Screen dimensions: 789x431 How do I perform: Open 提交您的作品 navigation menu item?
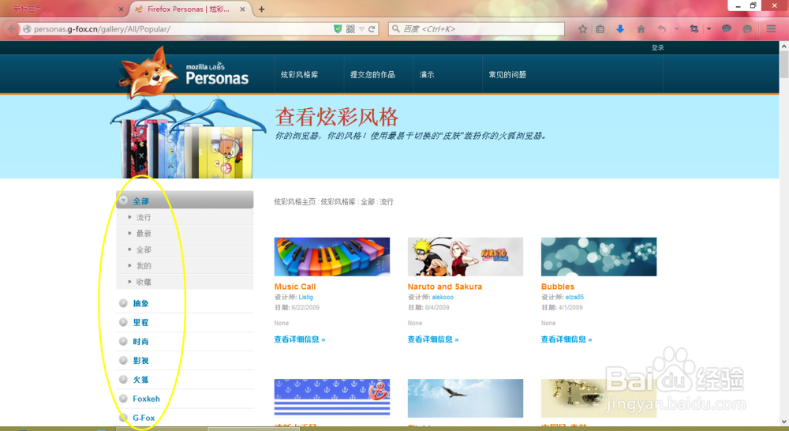[x=372, y=74]
